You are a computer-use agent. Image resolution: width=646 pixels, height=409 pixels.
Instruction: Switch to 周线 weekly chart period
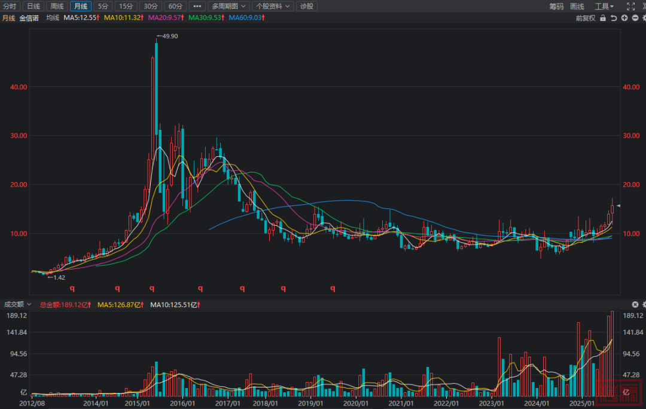click(x=56, y=6)
